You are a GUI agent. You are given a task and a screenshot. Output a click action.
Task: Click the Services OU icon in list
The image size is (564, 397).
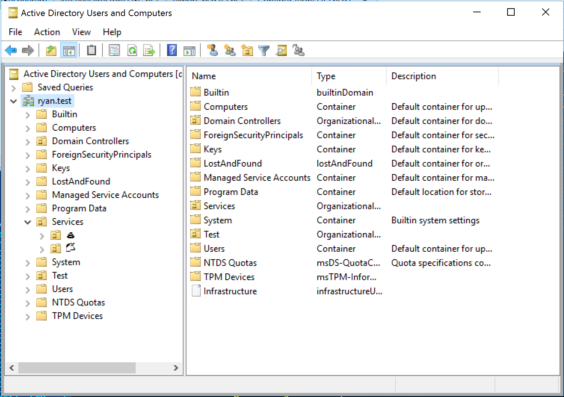[x=195, y=205]
